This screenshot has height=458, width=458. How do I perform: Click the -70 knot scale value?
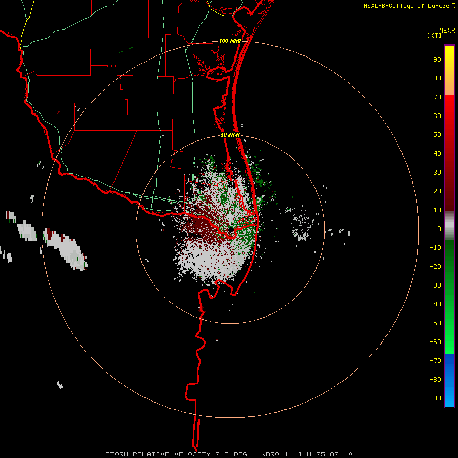(x=435, y=360)
